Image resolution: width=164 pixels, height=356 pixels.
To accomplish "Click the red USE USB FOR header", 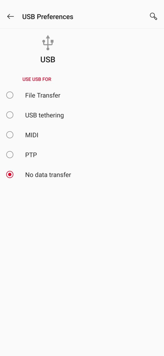I will pyautogui.click(x=37, y=79).
